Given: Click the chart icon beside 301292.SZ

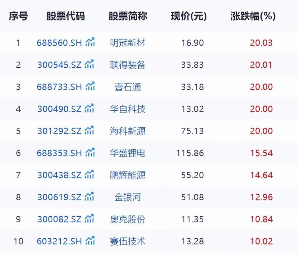Looking at the screenshot, I should pos(90,131).
